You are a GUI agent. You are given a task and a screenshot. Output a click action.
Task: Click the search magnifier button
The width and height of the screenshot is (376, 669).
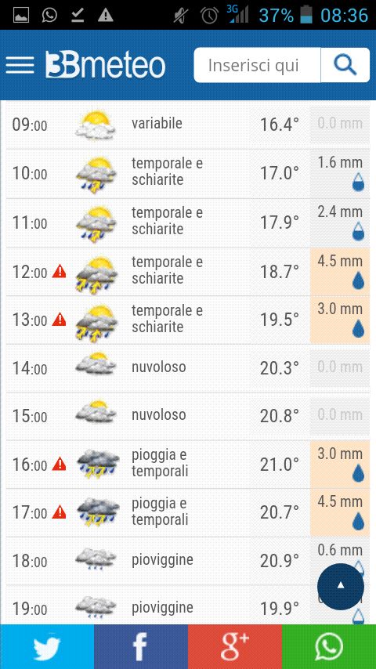(x=345, y=65)
